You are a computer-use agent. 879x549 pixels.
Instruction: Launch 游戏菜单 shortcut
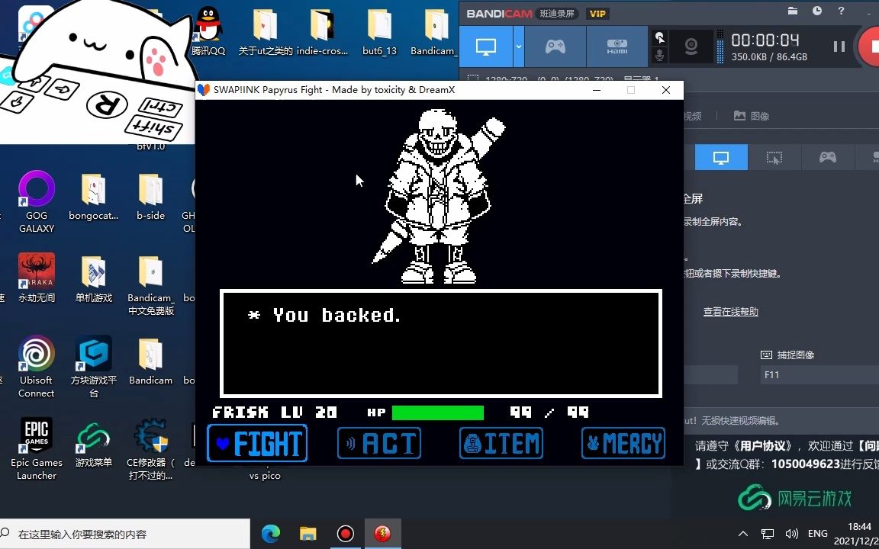tap(94, 444)
